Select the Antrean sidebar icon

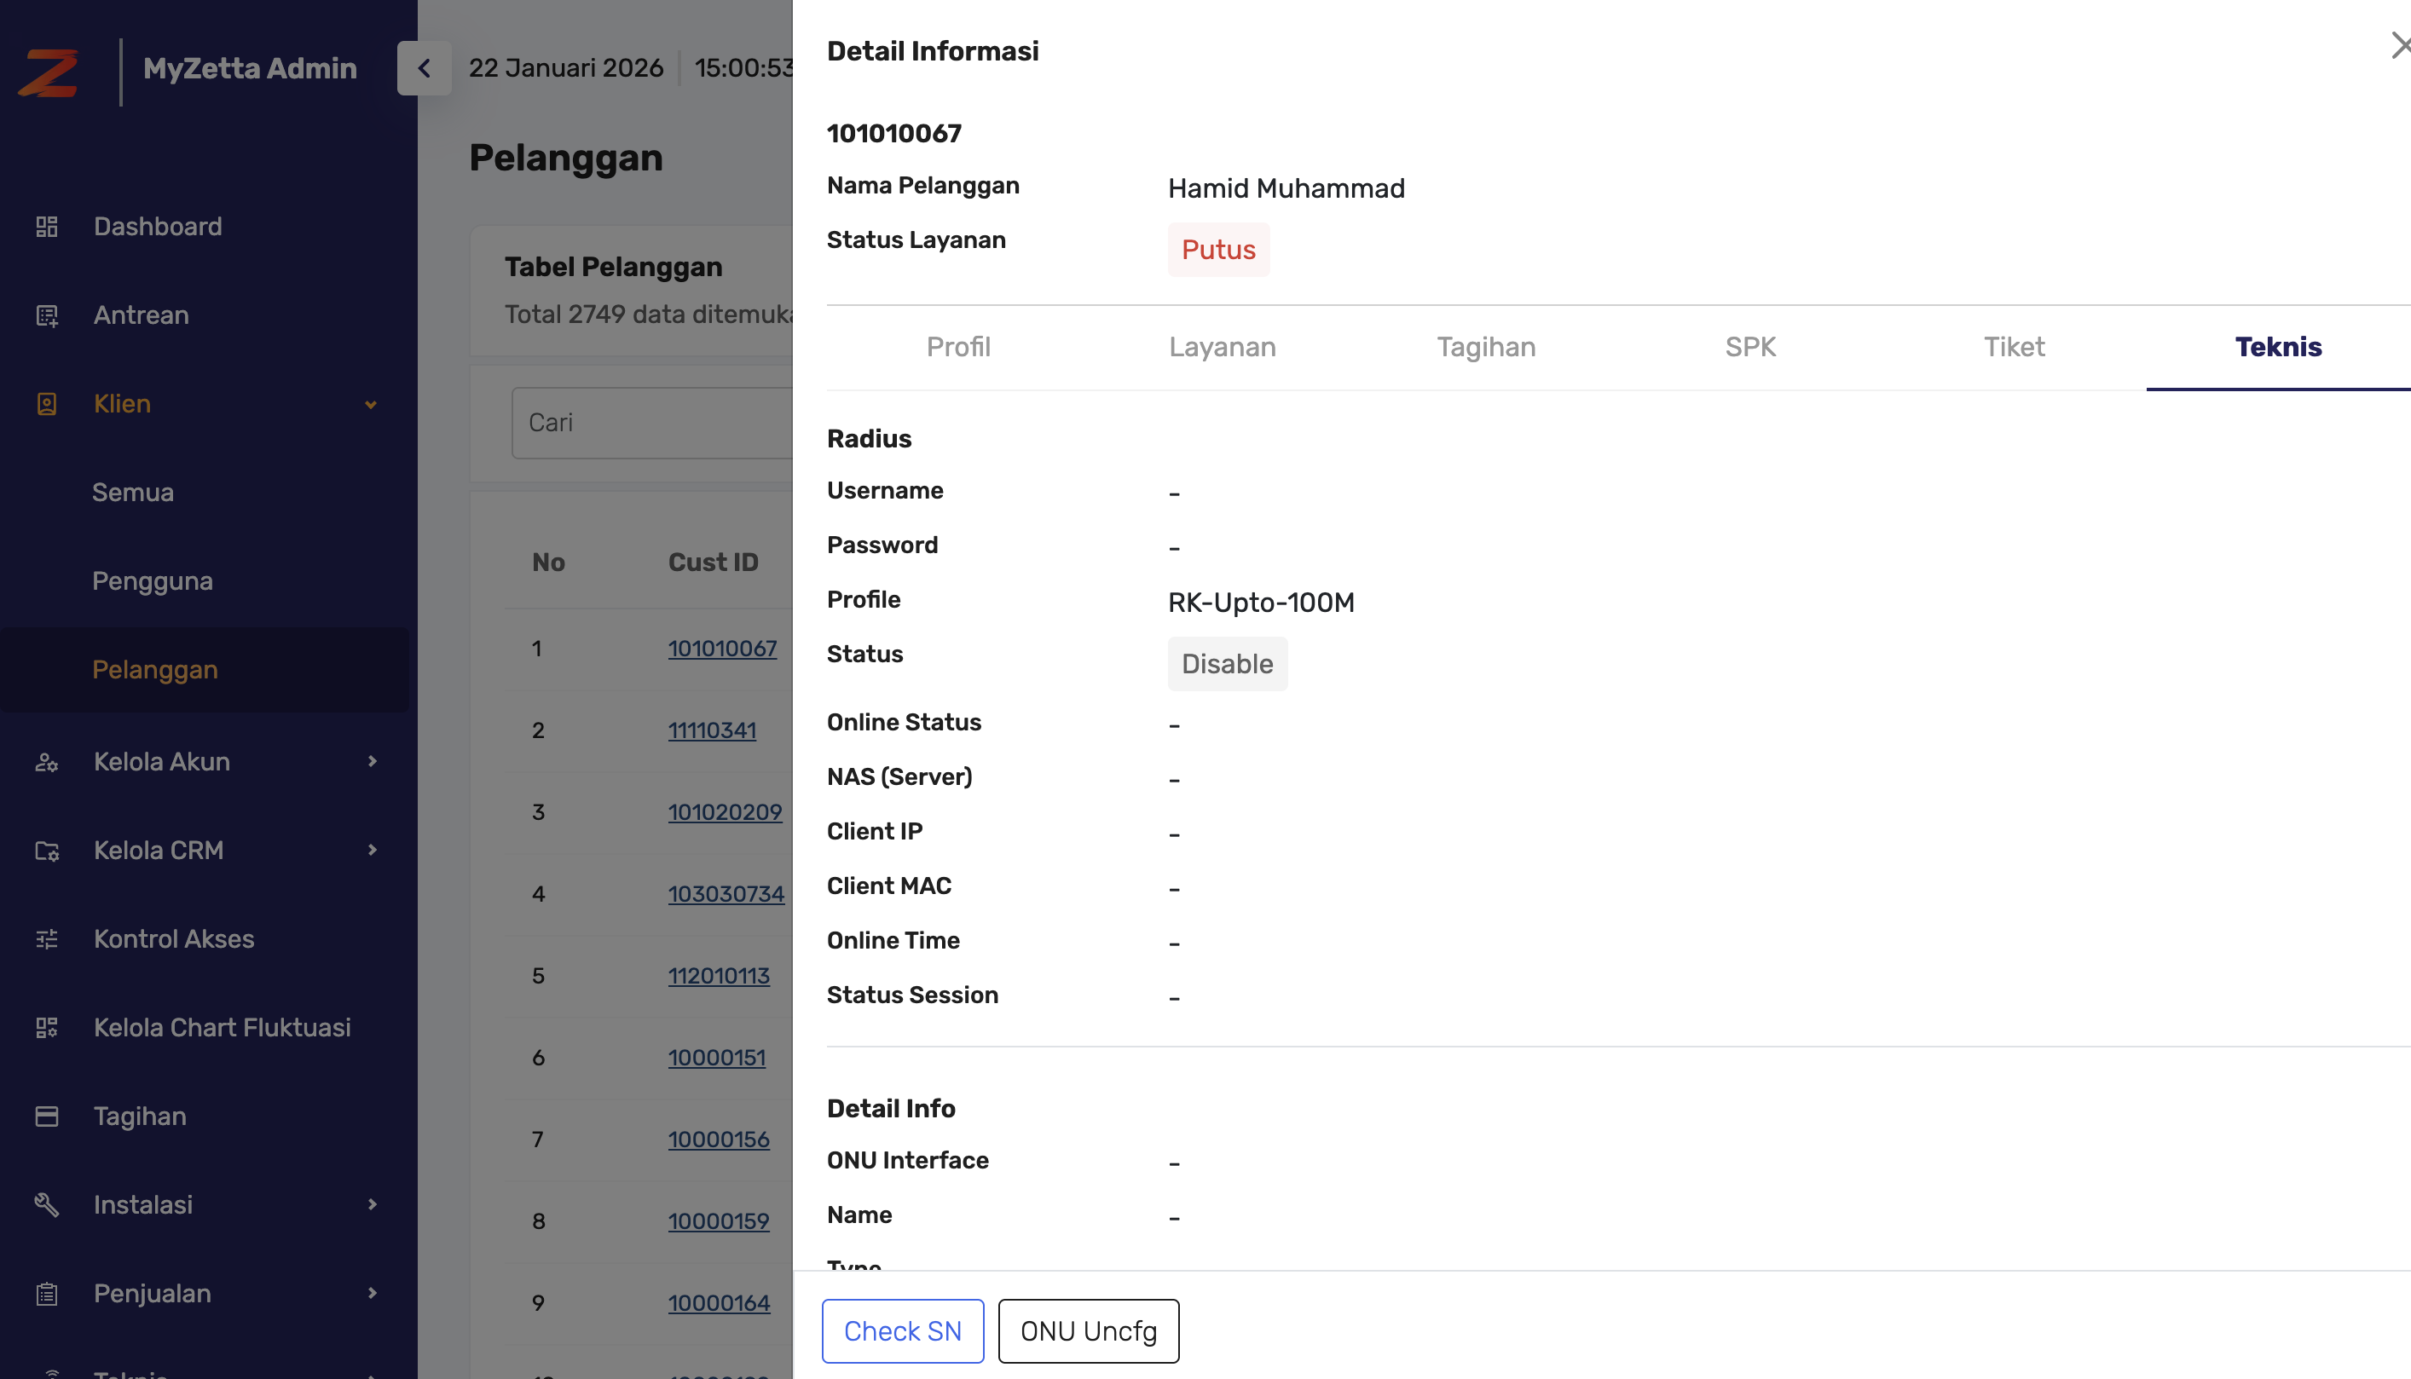46,315
